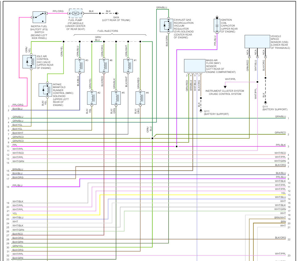
Task: Click the mass air flow sensor box
Action: pyautogui.click(x=195, y=66)
